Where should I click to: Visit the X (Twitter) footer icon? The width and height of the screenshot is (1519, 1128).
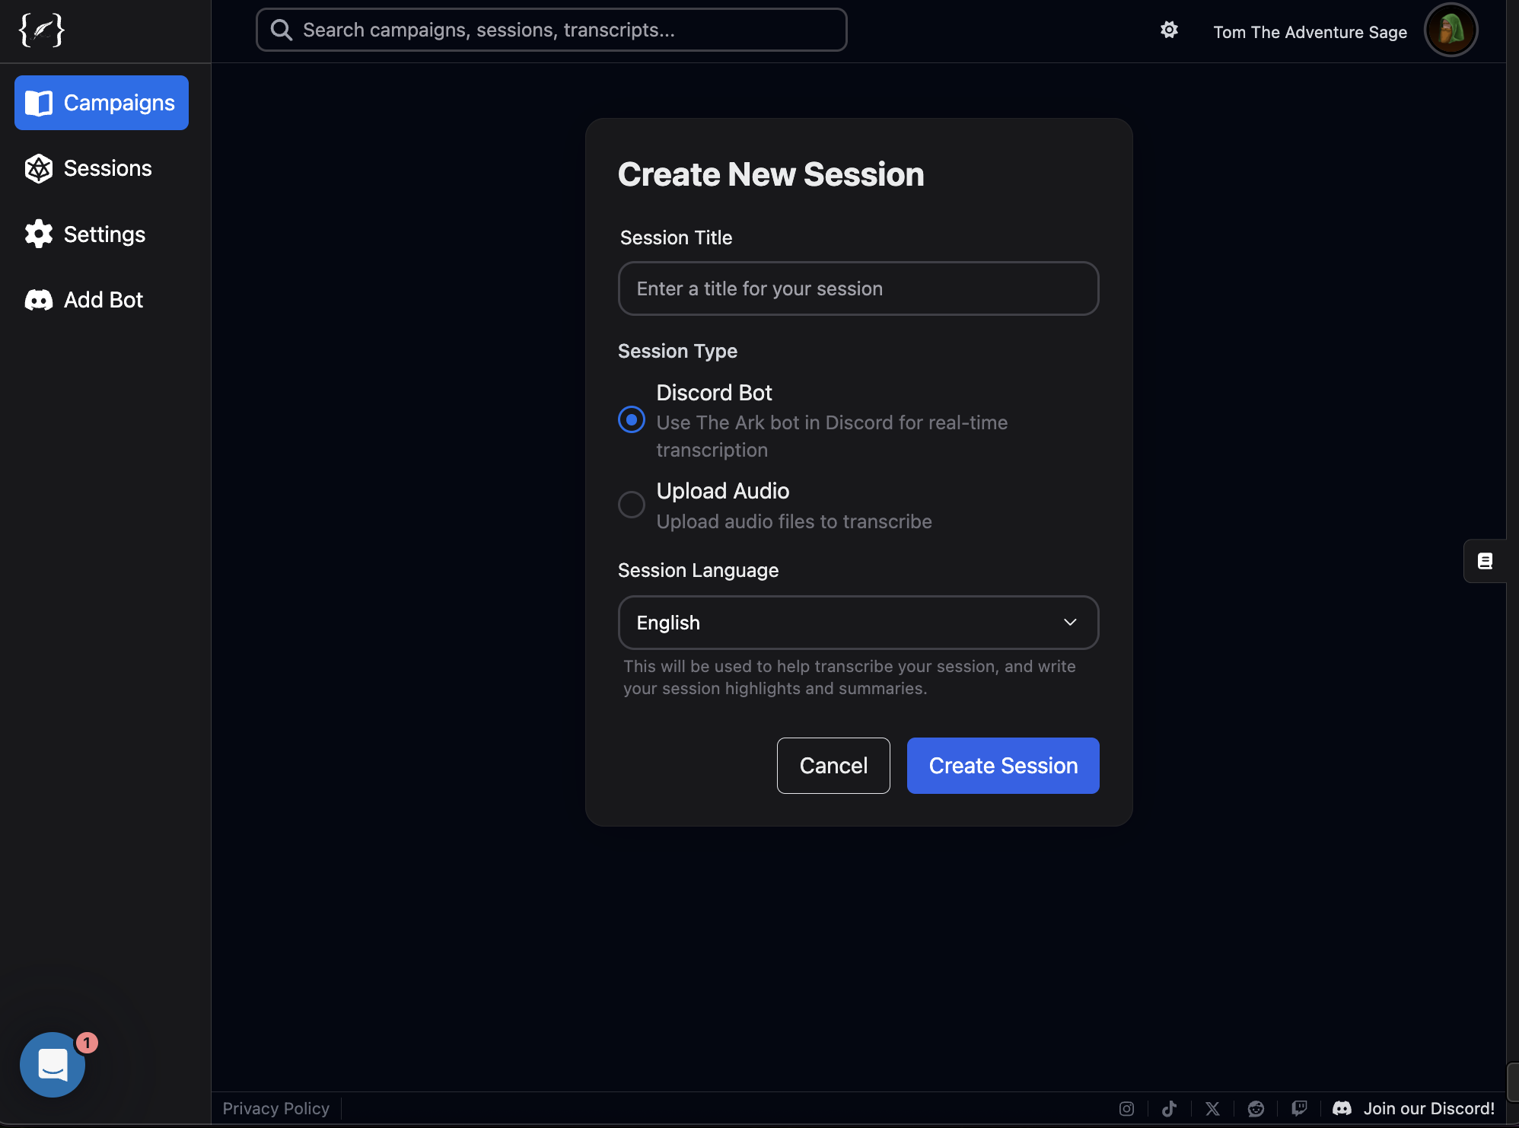pyautogui.click(x=1212, y=1109)
